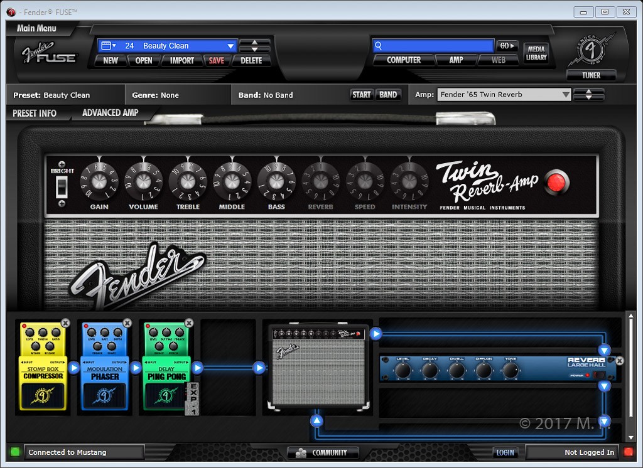Image resolution: width=643 pixels, height=468 pixels.
Task: Click the BASS knob
Action: point(276,181)
